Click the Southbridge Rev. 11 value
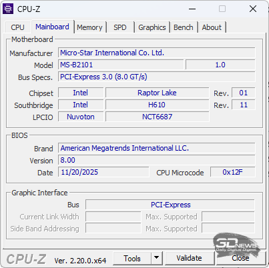Image resolution: width=269 pixels, height=268 pixels. (x=244, y=105)
